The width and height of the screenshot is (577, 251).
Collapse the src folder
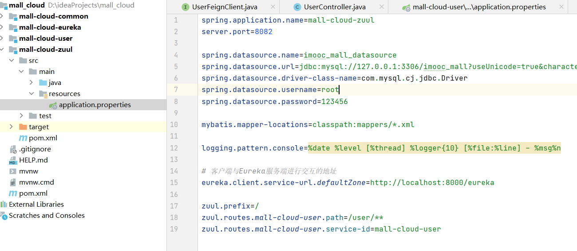pyautogui.click(x=11, y=61)
